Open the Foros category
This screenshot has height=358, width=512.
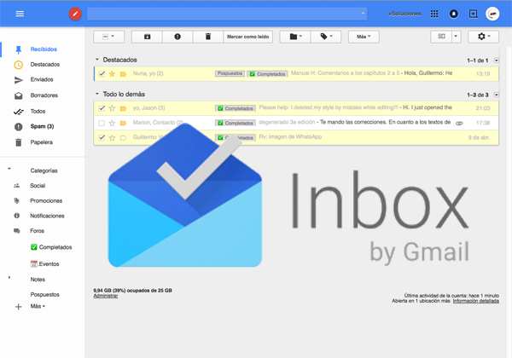click(38, 231)
